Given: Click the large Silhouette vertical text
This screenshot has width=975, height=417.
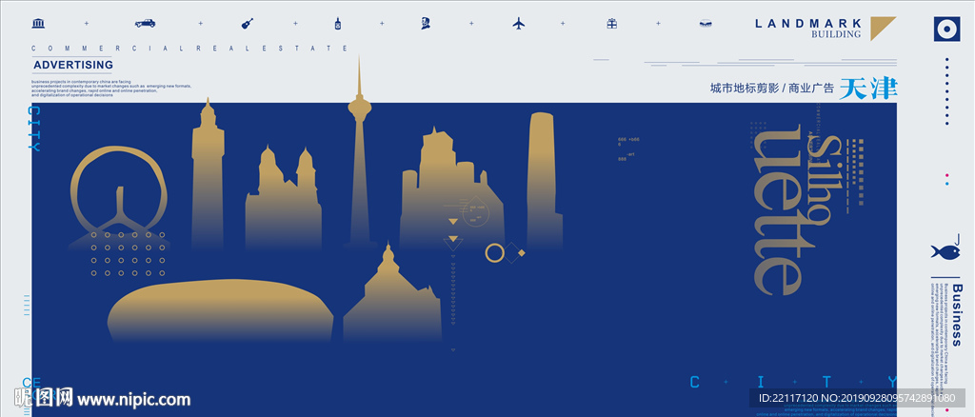Looking at the screenshot, I should (x=798, y=208).
